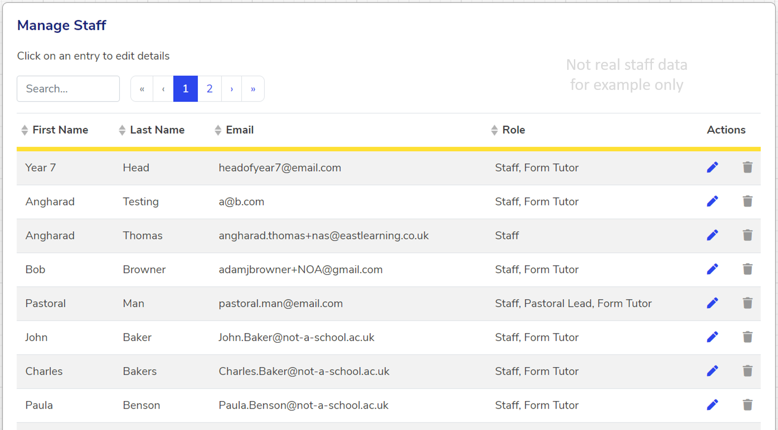Go to page 2 of staff list
Viewport: 778px width, 430px height.
coord(209,89)
